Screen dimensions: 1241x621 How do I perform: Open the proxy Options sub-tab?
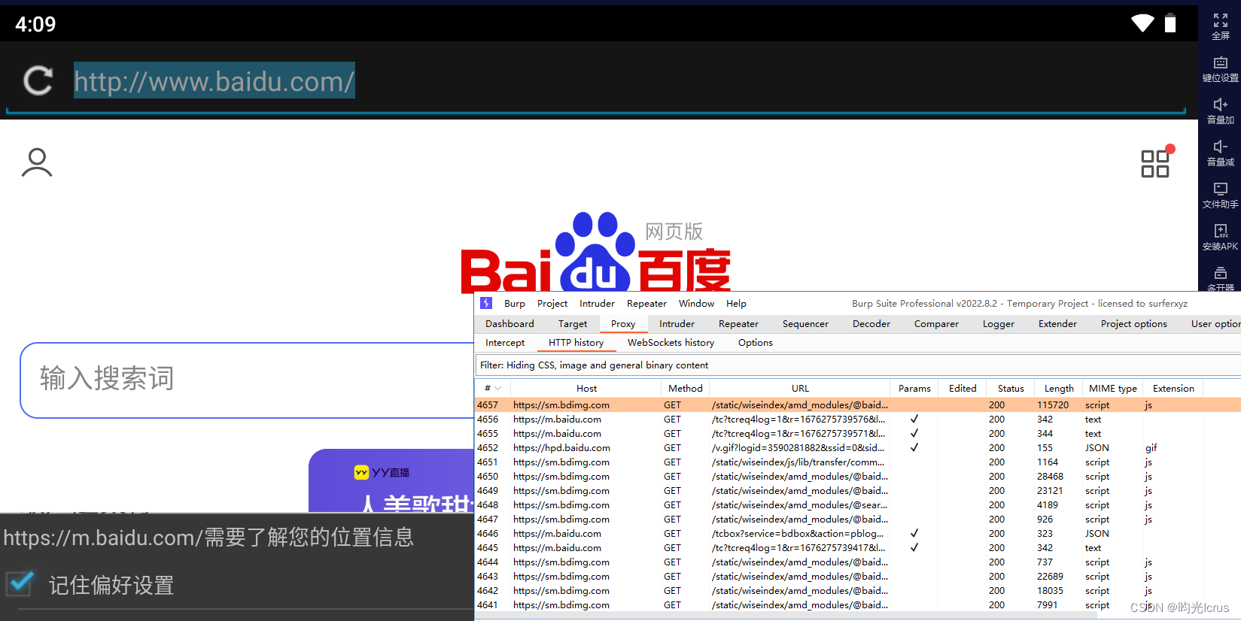pyautogui.click(x=755, y=343)
